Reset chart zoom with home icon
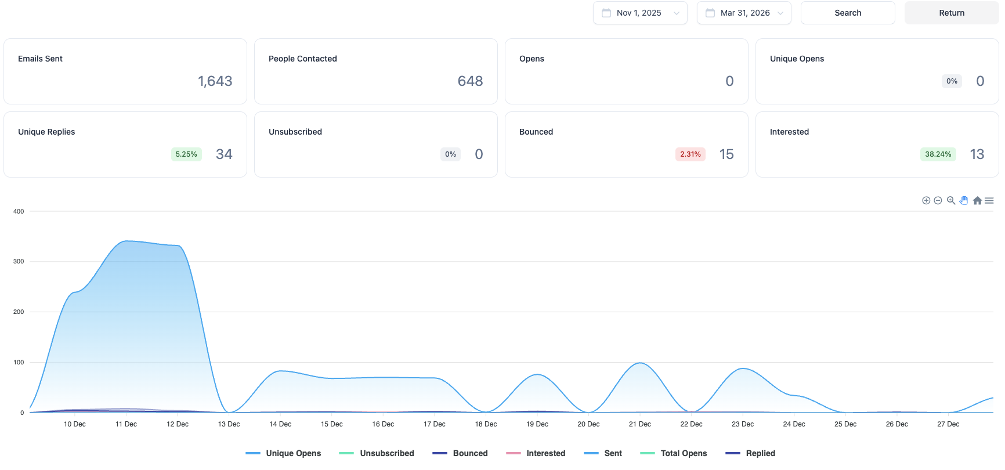Viewport: 1005px width, 470px height. (977, 201)
